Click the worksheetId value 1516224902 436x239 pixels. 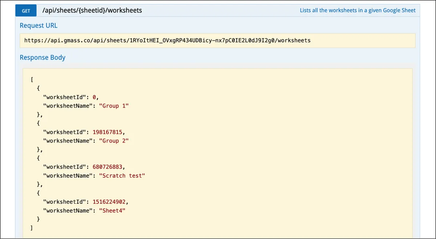[109, 202]
